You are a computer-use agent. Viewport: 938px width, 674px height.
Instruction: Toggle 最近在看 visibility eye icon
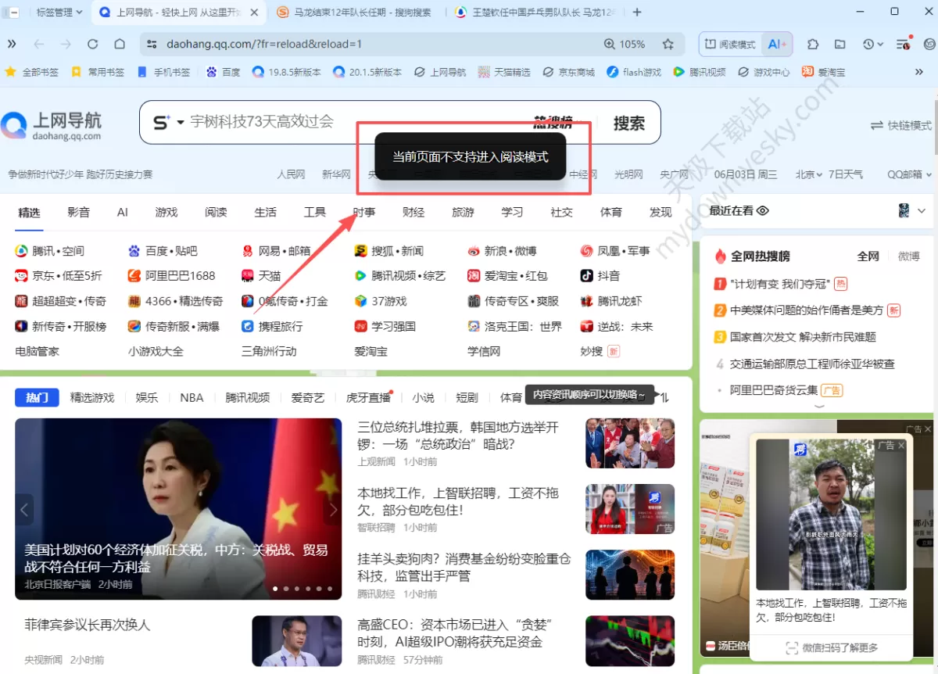(763, 210)
